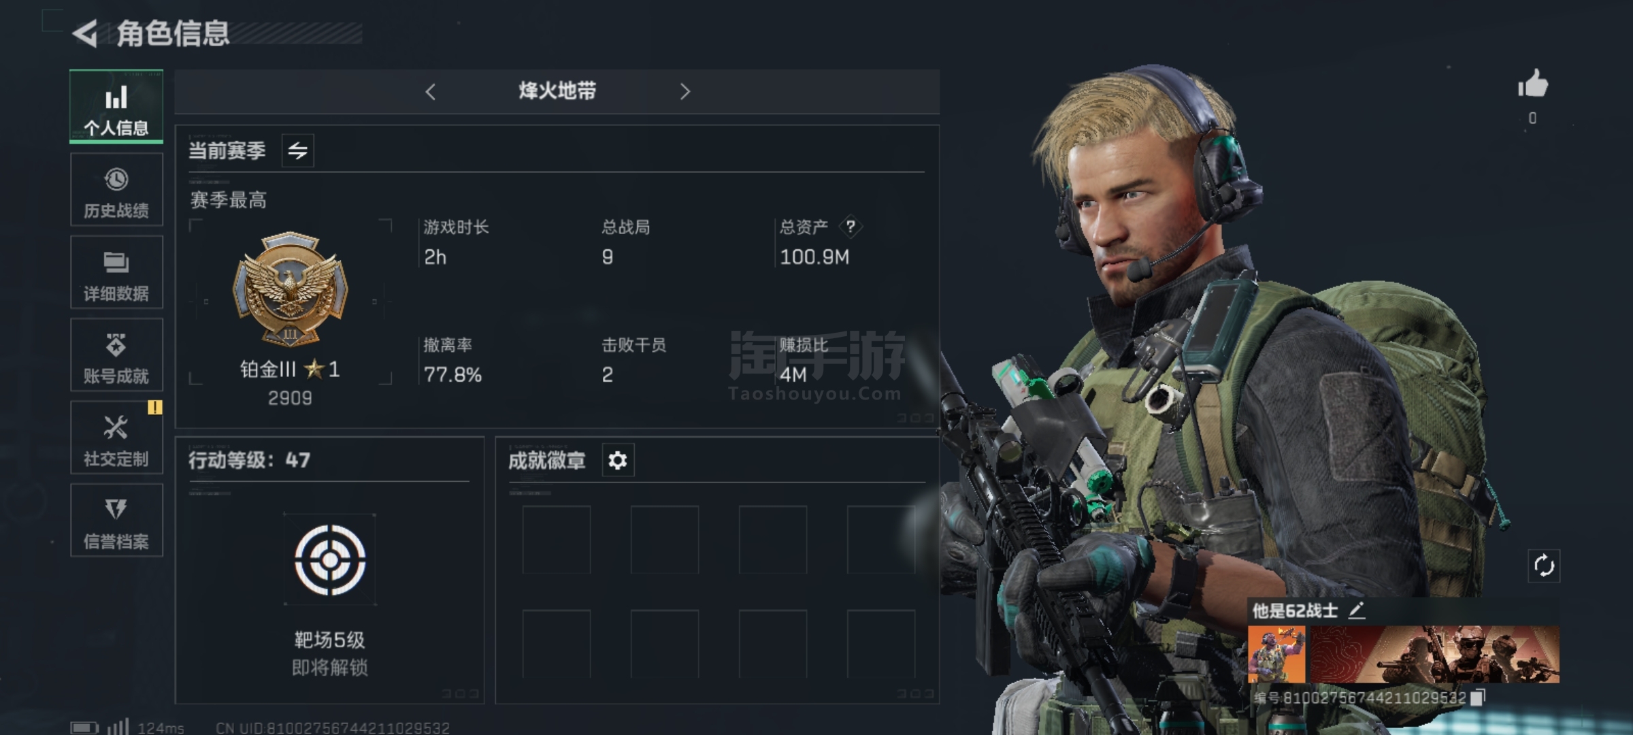The image size is (1633, 735).
Task: Switch to previous mode with left chevron
Action: pyautogui.click(x=430, y=91)
